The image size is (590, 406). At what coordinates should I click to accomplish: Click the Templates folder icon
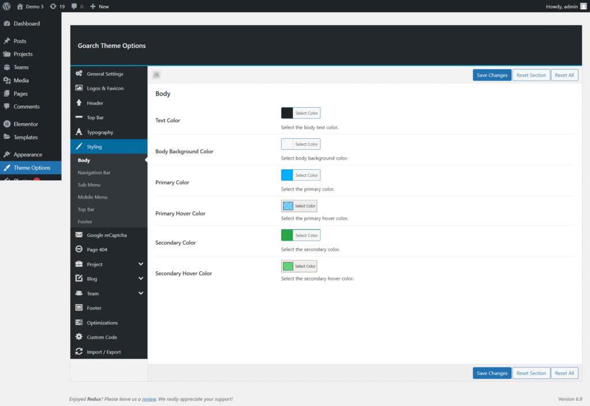7,137
